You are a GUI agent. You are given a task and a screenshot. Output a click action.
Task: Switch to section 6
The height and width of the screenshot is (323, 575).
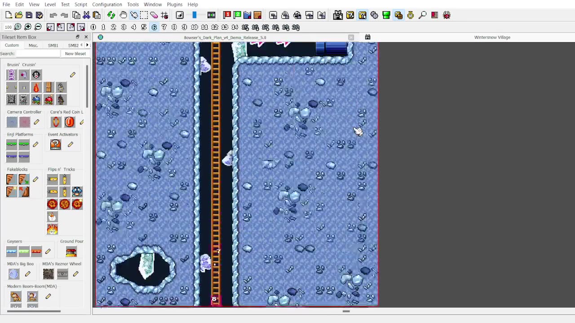(x=154, y=27)
